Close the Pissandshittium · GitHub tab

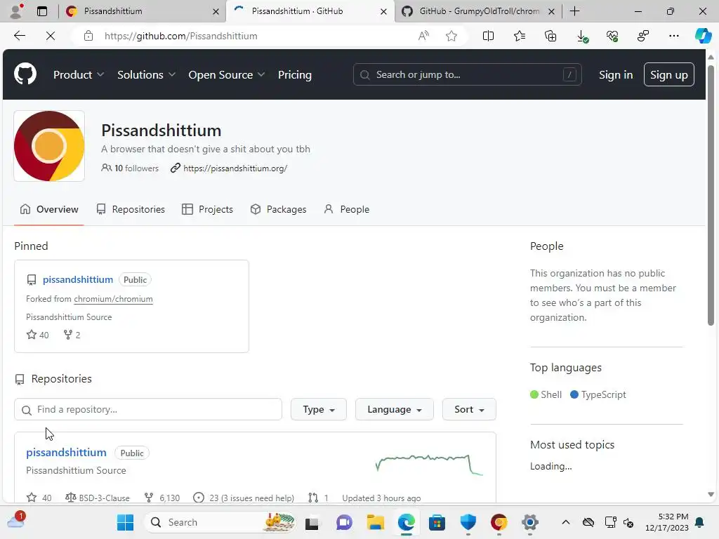click(x=384, y=11)
